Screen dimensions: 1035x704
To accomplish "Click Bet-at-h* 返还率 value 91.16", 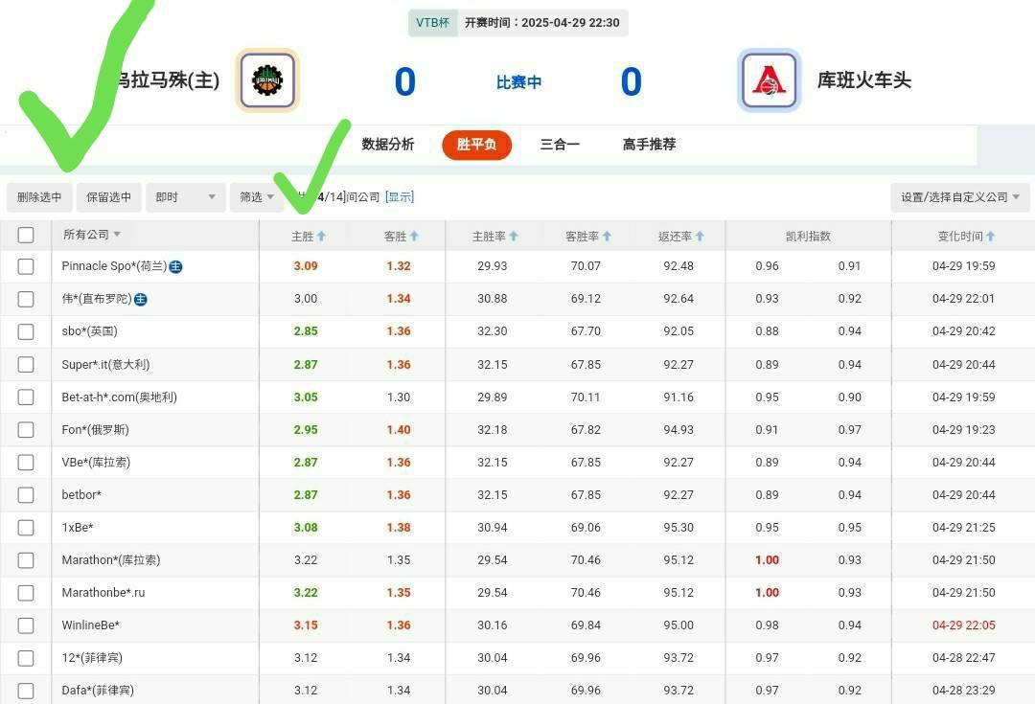I will click(678, 397).
